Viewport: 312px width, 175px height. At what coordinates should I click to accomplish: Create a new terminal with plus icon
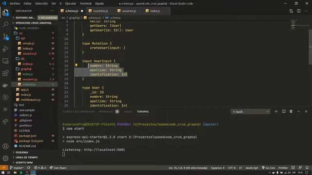276,111
